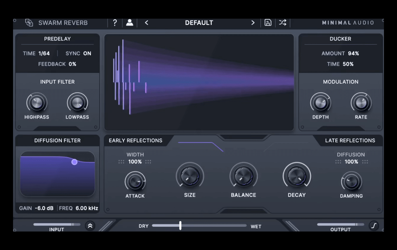Image resolution: width=397 pixels, height=250 pixels.
Task: Click the Diffusion modulation slot dots
Action: point(338,161)
